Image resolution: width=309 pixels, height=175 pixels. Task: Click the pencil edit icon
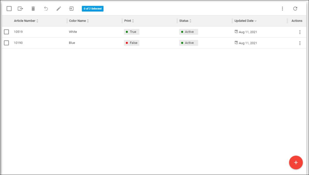[59, 9]
